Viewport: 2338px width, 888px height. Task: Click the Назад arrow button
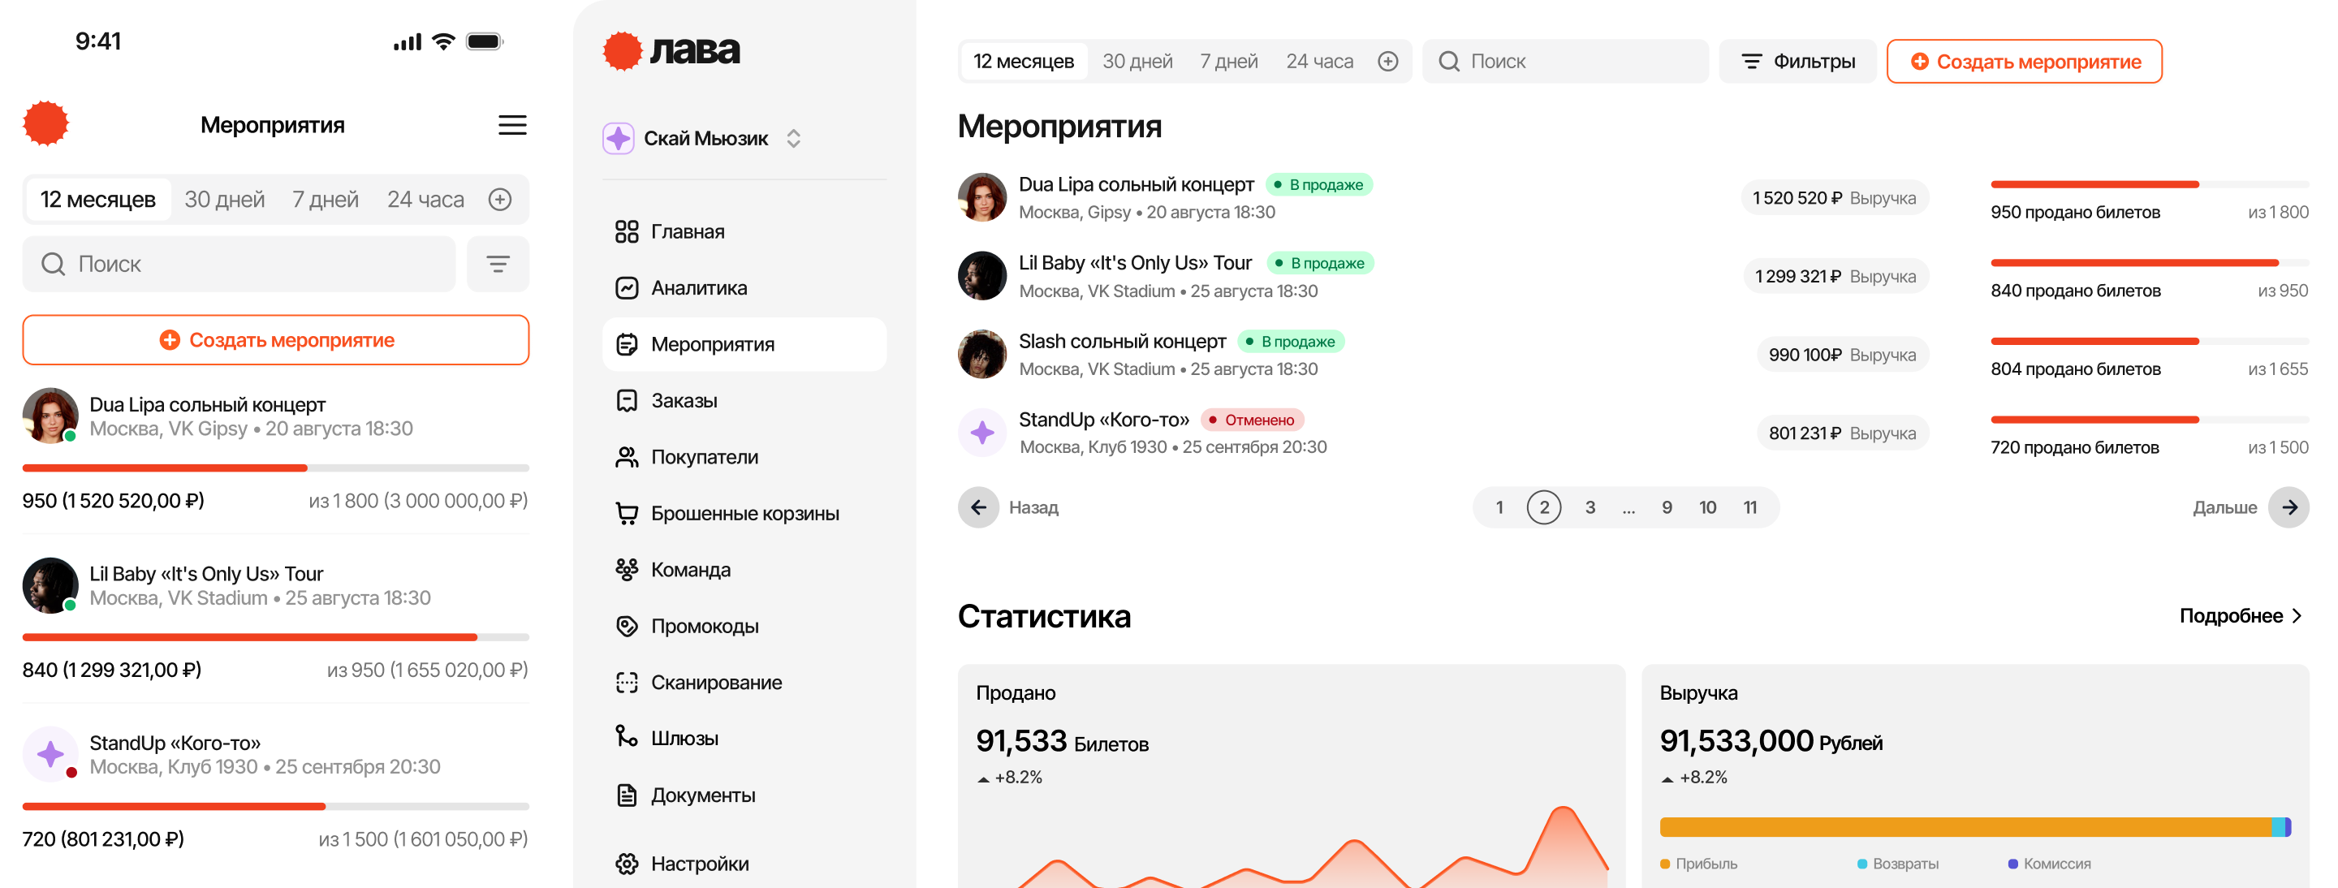[978, 507]
